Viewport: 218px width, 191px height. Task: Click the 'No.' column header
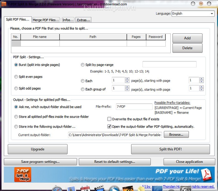[16, 37]
